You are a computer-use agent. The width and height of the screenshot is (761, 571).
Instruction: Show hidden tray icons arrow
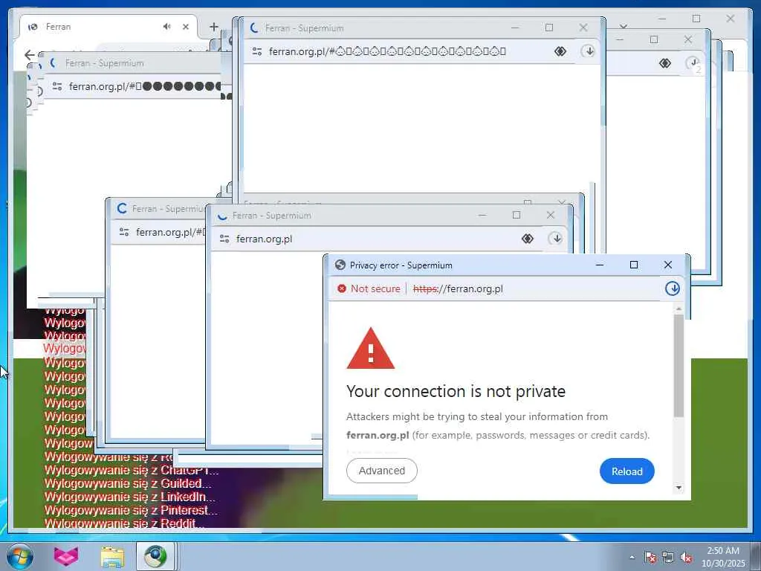click(x=632, y=558)
